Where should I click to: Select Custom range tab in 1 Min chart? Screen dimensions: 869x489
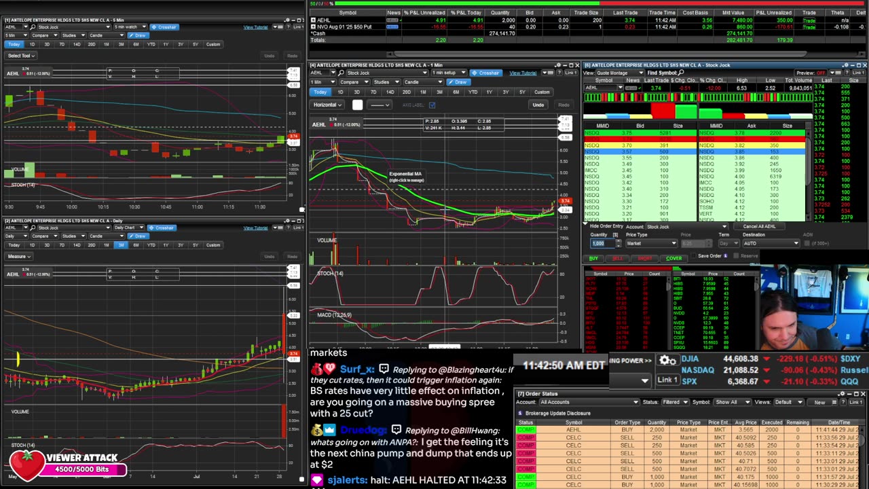click(x=542, y=92)
